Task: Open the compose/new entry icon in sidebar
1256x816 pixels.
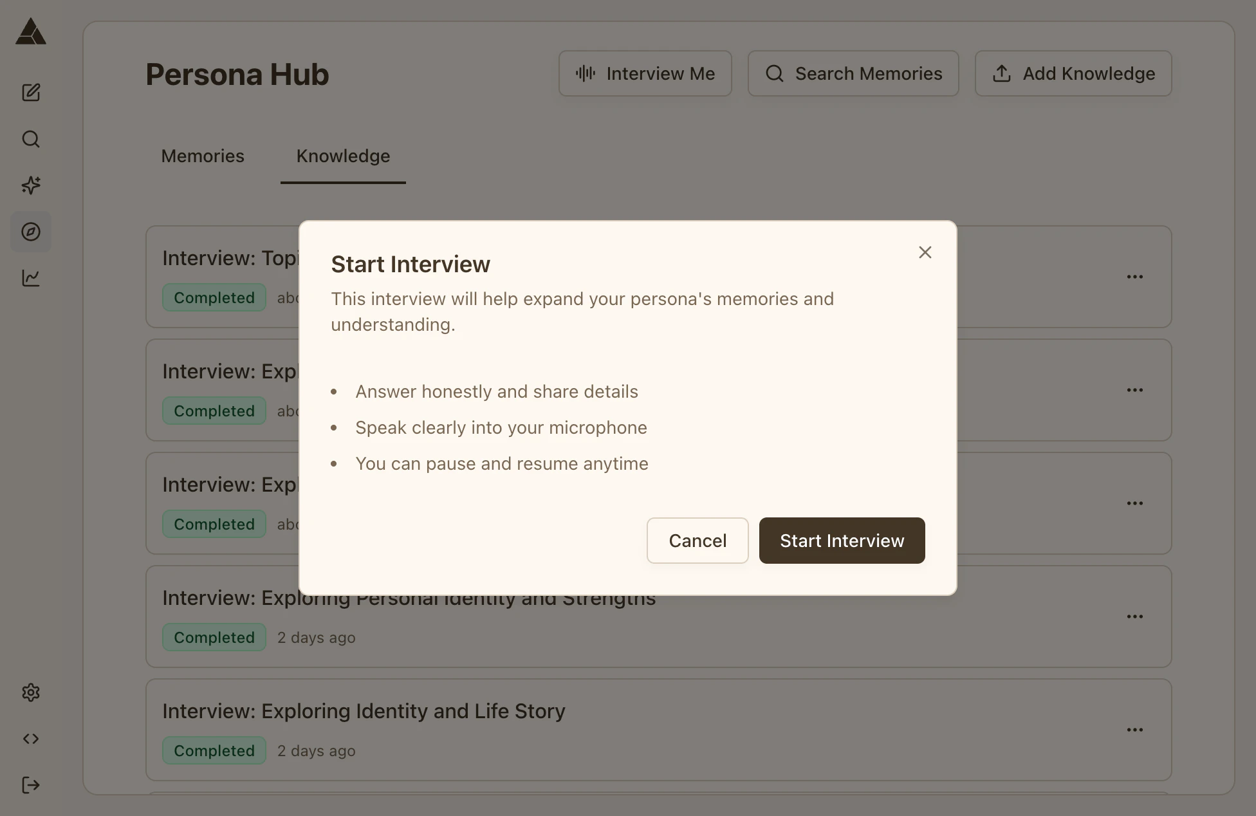Action: [30, 92]
